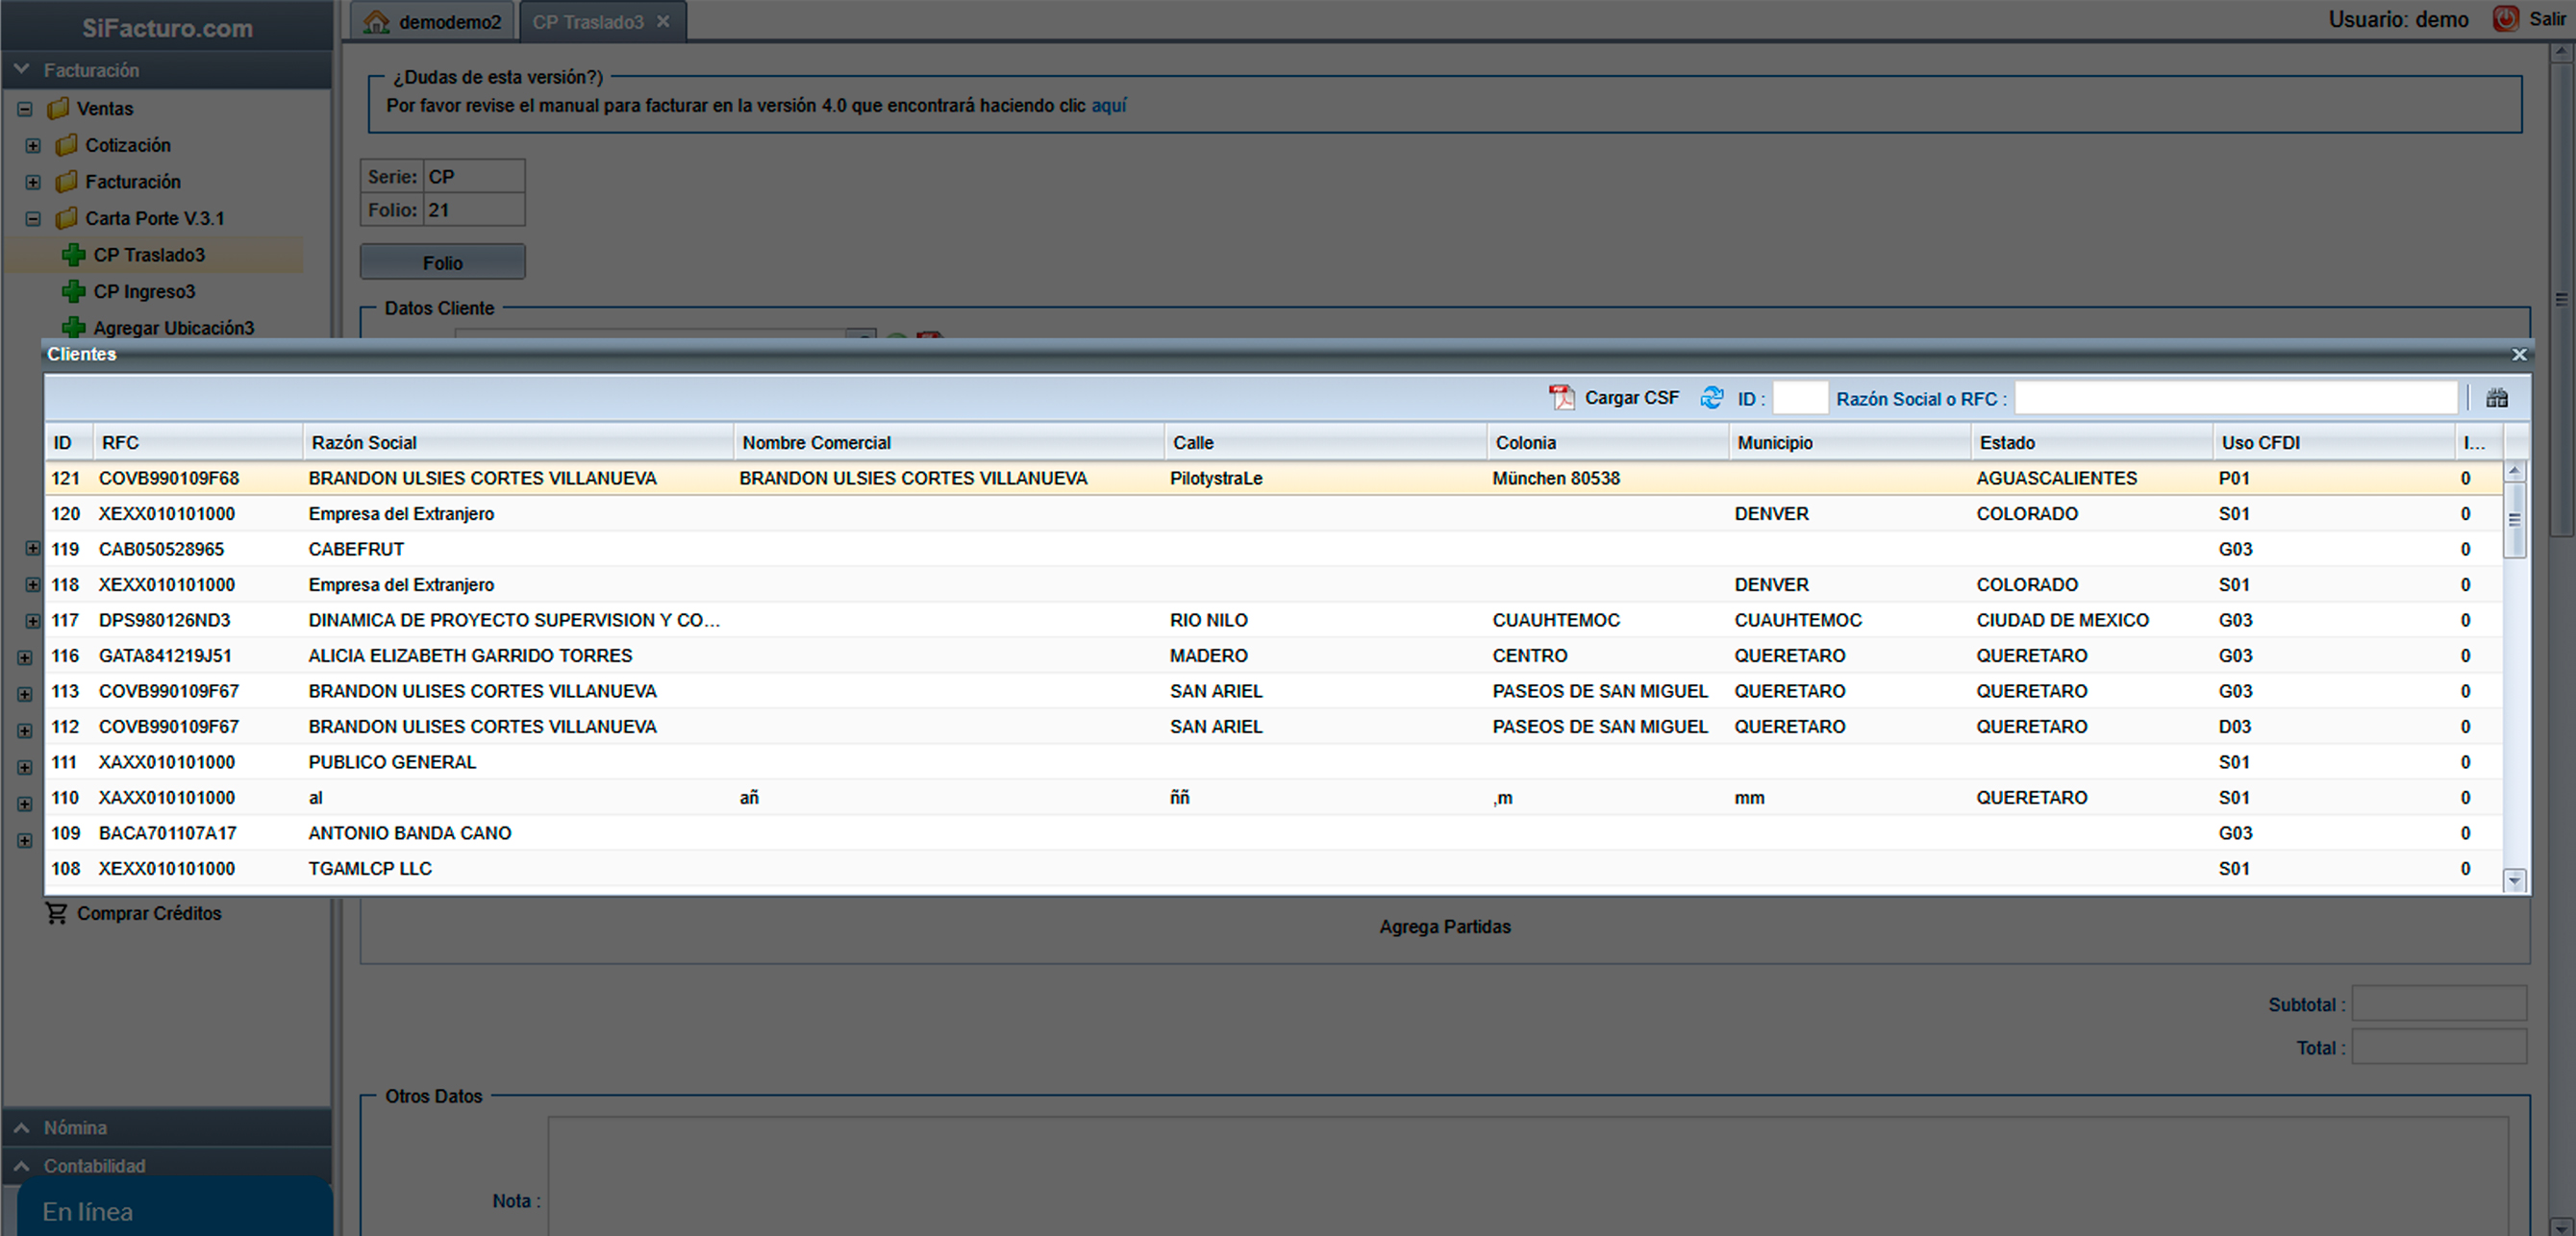Collapse the Carta Porte V.3.1 folder
This screenshot has height=1236, width=2576.
click(33, 219)
